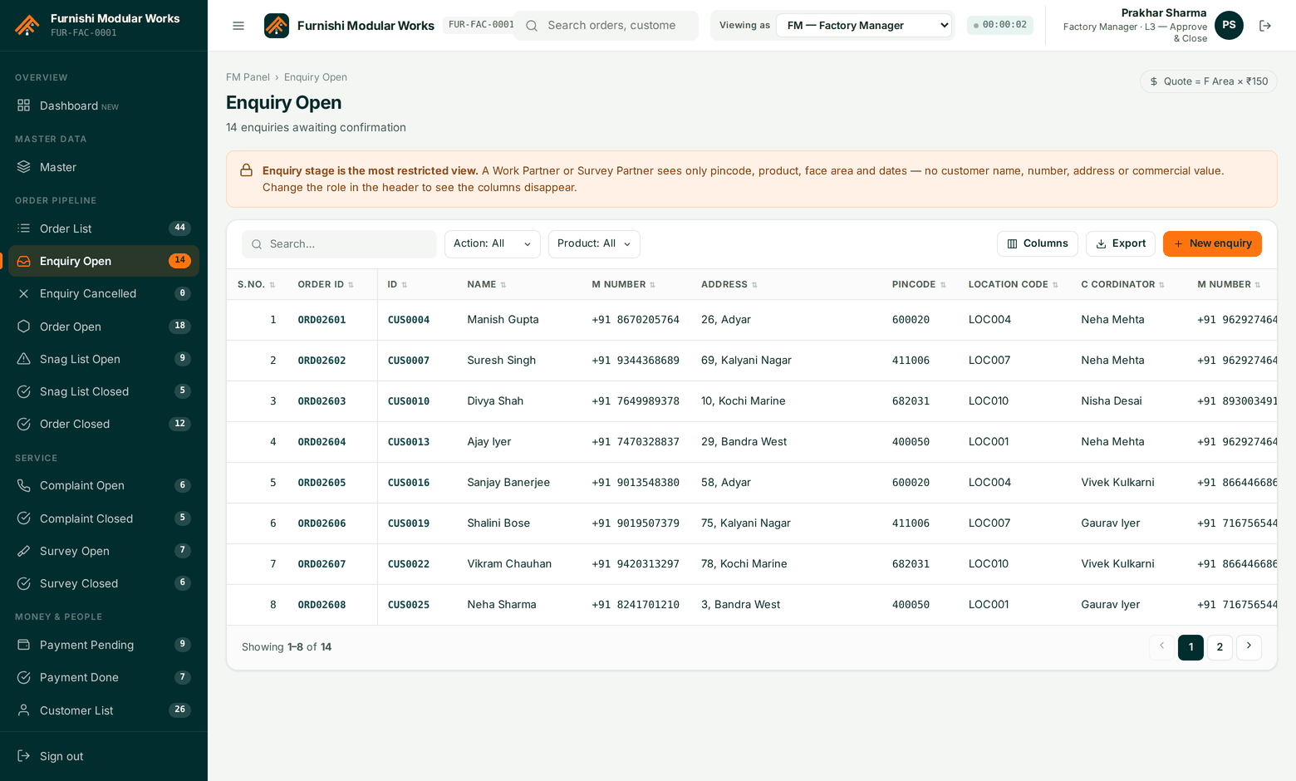Screen dimensions: 1296x781
Task: Click the New enquiry button
Action: (x=1212, y=243)
